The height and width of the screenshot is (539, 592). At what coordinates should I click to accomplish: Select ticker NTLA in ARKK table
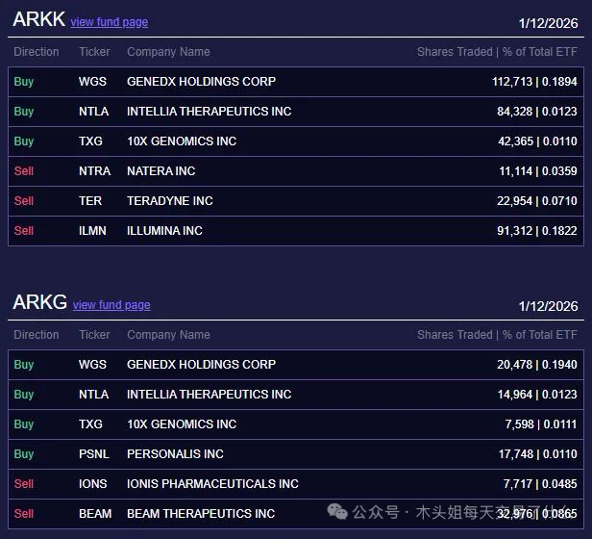pyautogui.click(x=93, y=112)
